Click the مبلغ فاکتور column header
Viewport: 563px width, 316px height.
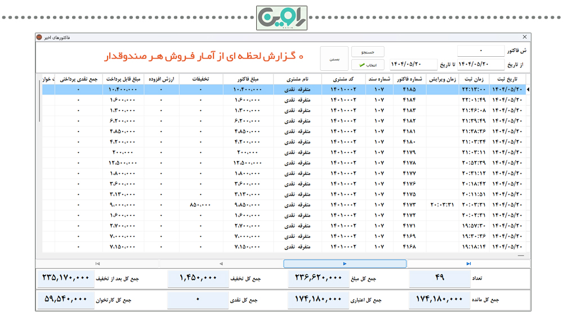[x=248, y=79]
